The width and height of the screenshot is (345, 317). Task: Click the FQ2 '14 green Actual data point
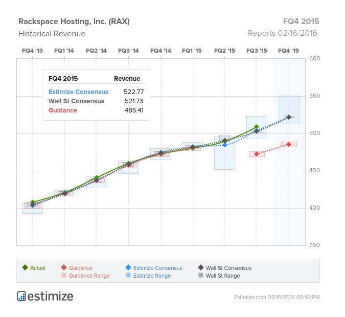(x=97, y=177)
